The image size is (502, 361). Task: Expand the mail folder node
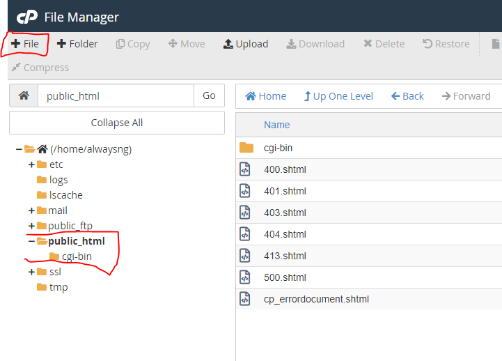pos(31,210)
